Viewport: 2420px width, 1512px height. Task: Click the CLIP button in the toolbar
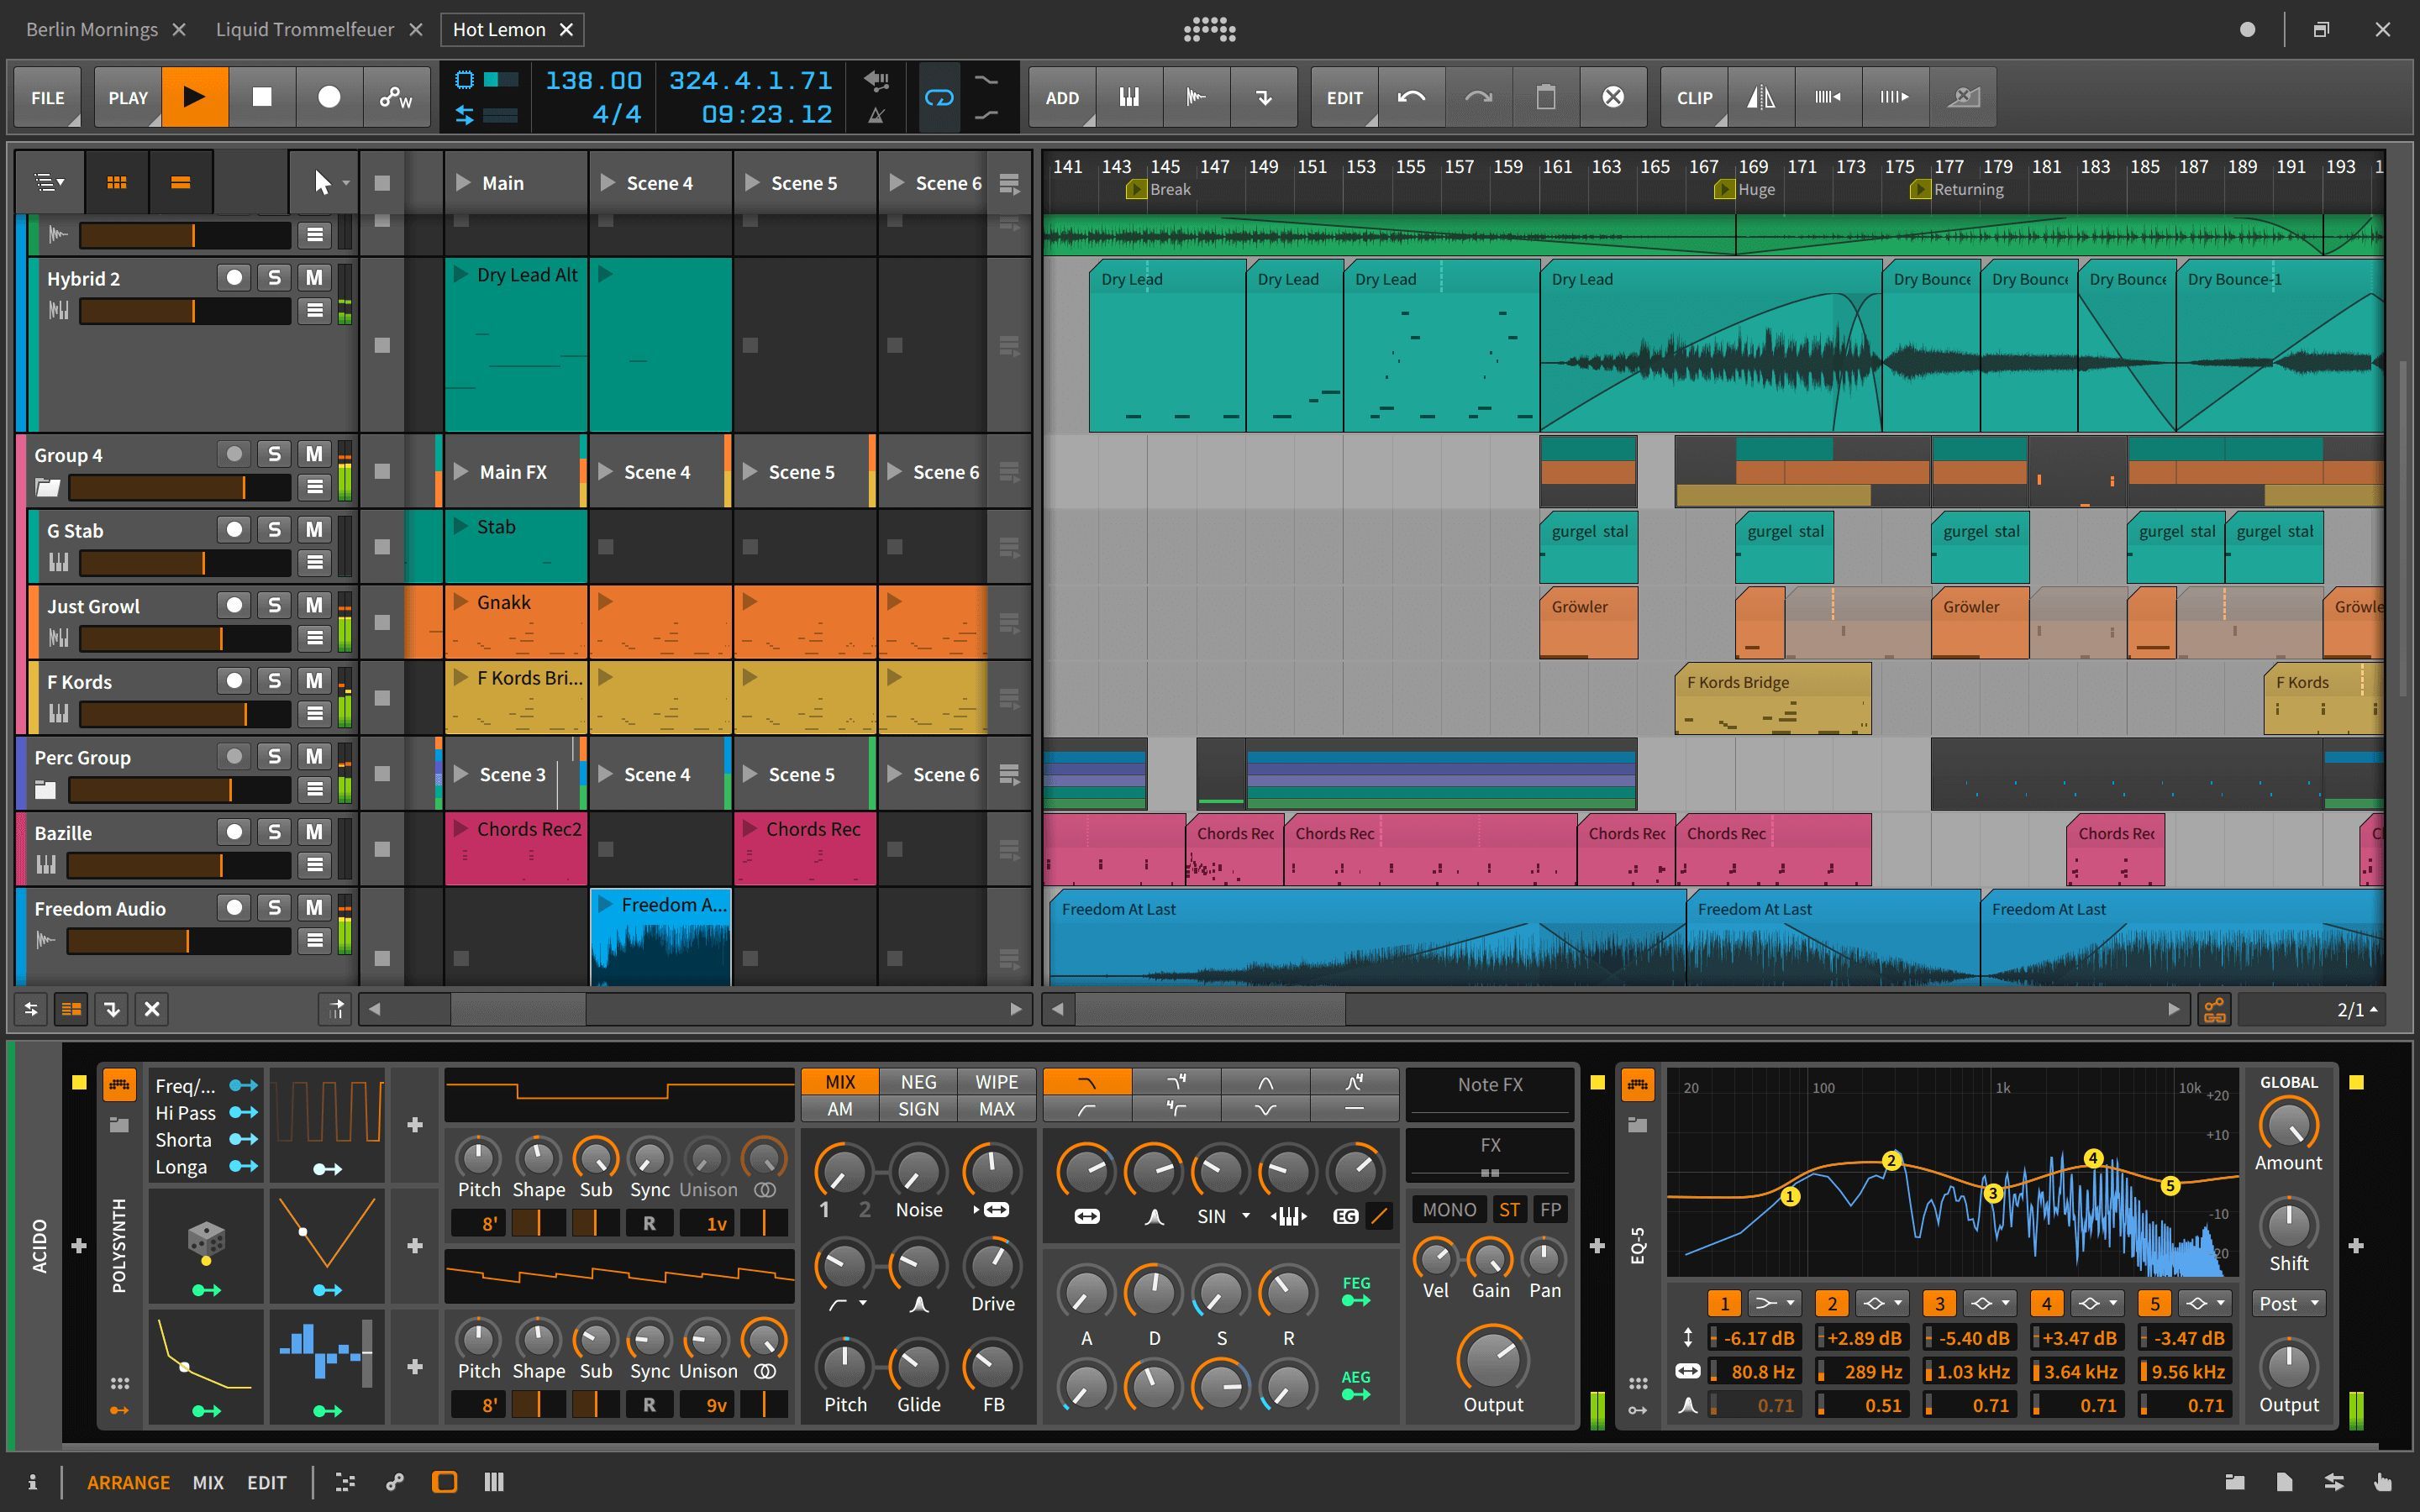1693,97
